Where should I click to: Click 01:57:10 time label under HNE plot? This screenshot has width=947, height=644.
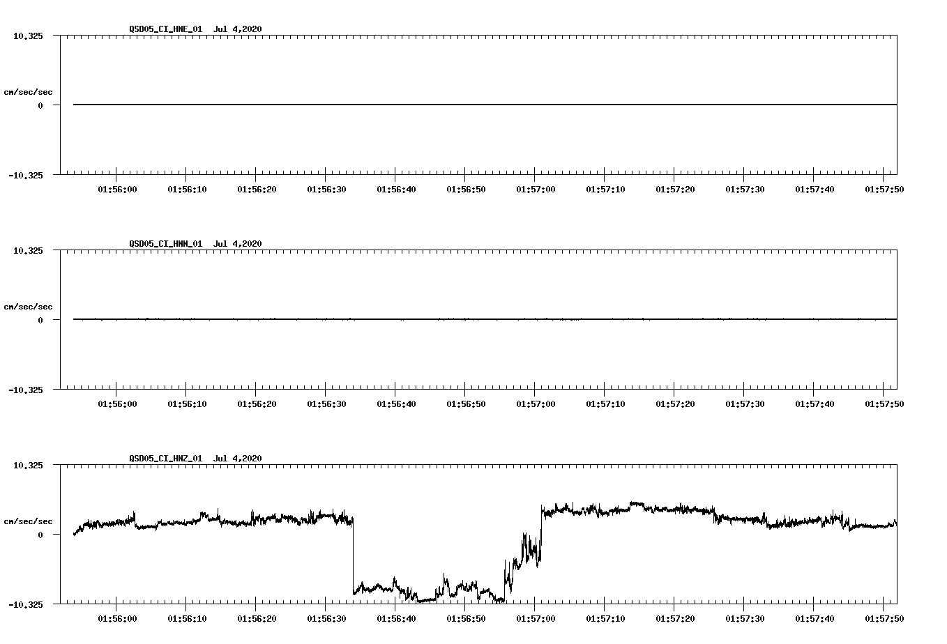click(605, 190)
